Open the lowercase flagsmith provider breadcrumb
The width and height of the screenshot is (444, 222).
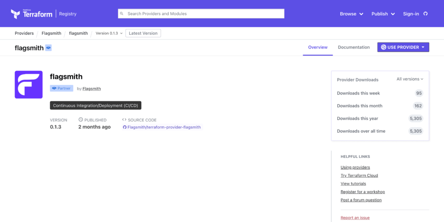click(x=78, y=33)
